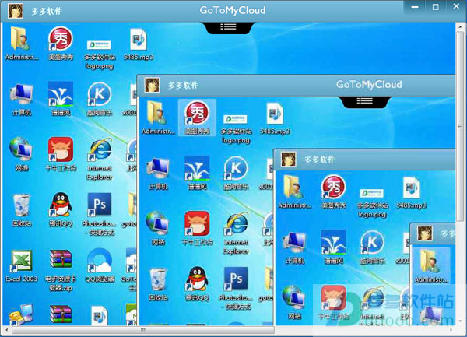Viewport: 467px width, 337px height.
Task: Open the Administr... folder in the innermost window
Action: coord(431,265)
